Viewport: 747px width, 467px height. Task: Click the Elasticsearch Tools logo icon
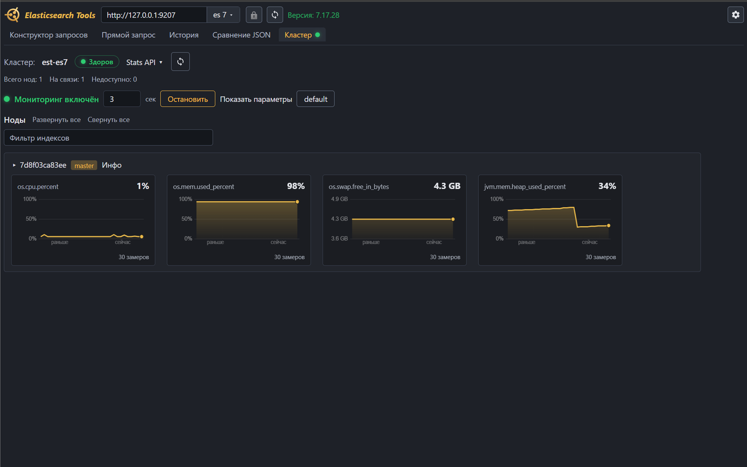click(13, 15)
